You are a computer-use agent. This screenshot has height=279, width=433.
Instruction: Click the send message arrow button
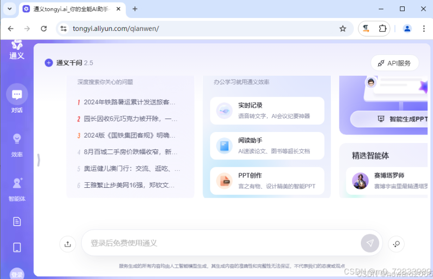point(370,243)
